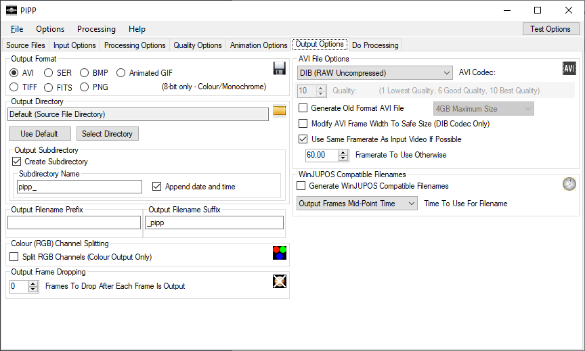The image size is (585, 351).
Task: Enable Generate Old Format AVI File
Action: pos(303,108)
